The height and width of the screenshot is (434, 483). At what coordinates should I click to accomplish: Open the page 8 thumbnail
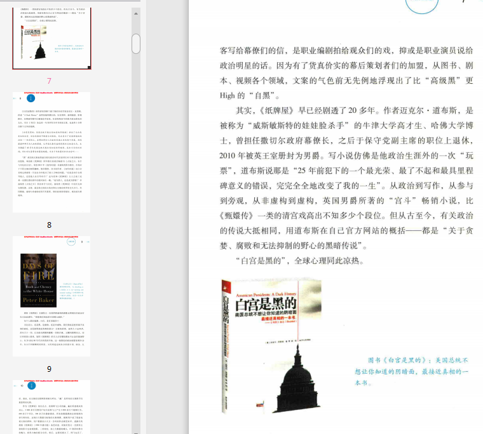(x=51, y=152)
